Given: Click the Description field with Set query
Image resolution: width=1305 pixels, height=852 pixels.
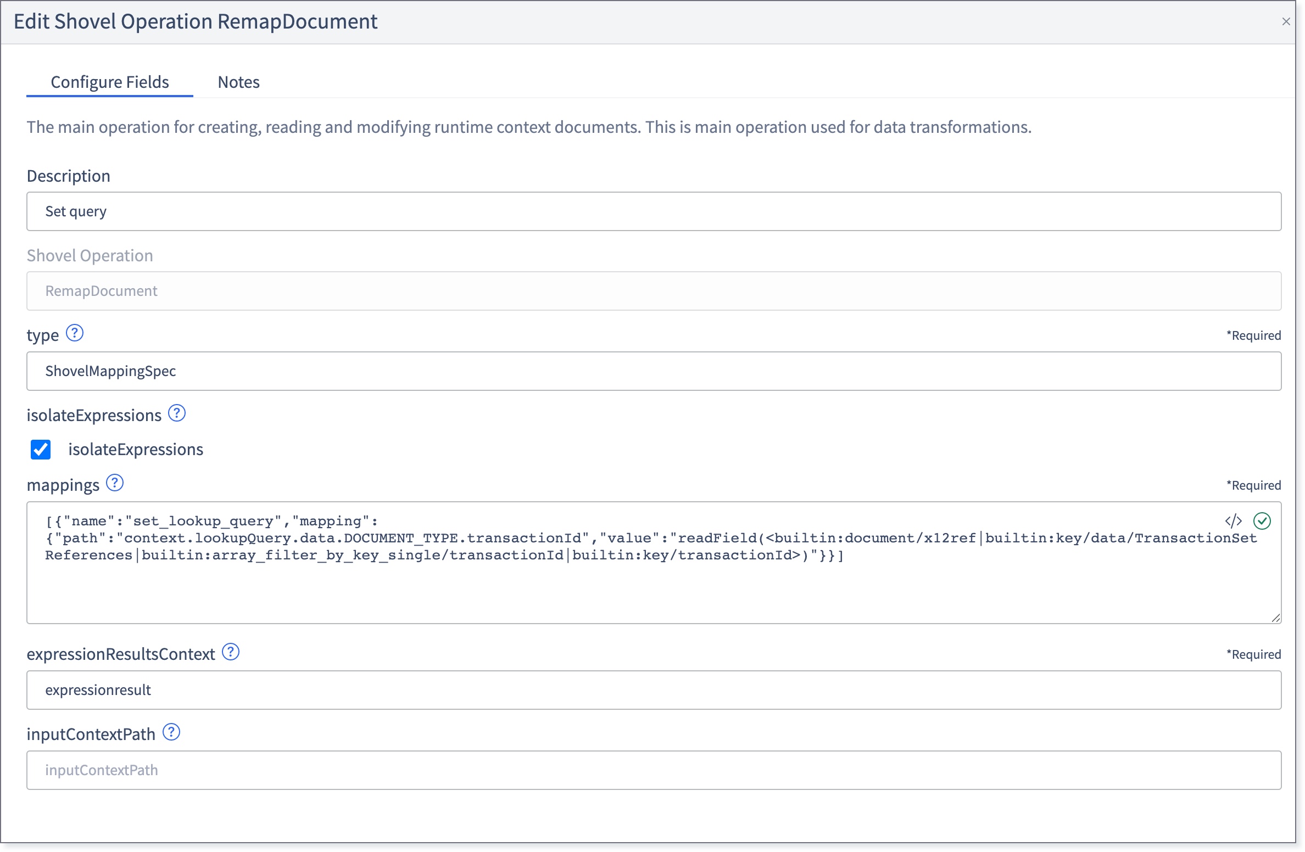Looking at the screenshot, I should pos(654,211).
